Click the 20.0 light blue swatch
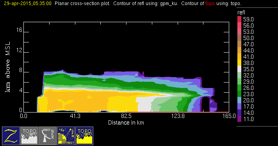Screen dimensions: 278x146 click(239, 100)
